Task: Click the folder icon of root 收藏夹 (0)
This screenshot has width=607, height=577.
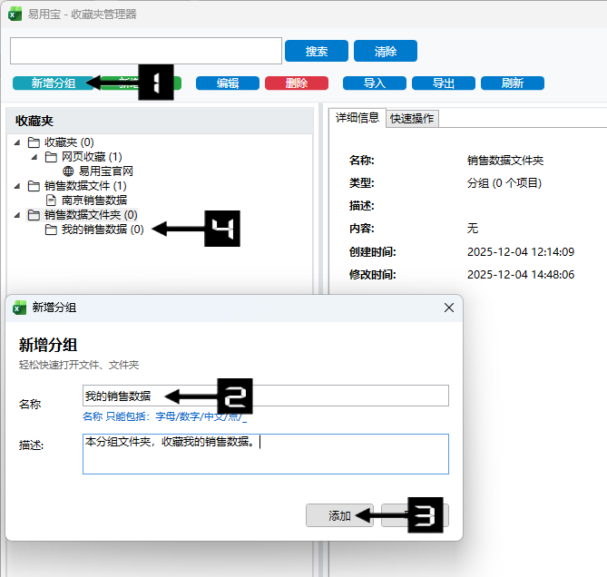Action: 34,142
